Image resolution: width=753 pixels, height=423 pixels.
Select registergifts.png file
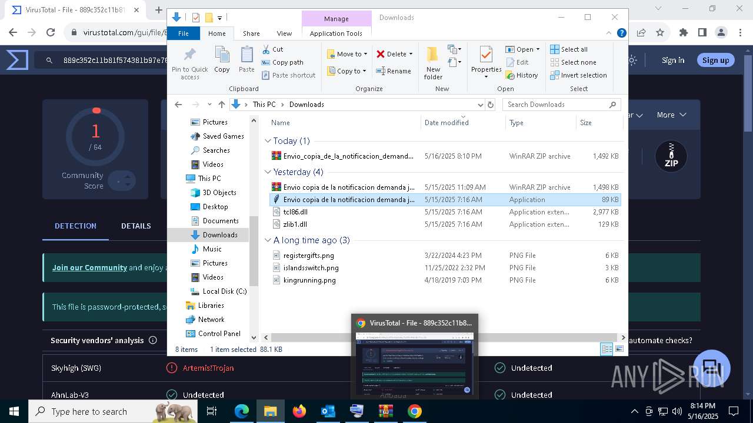pyautogui.click(x=445, y=256)
